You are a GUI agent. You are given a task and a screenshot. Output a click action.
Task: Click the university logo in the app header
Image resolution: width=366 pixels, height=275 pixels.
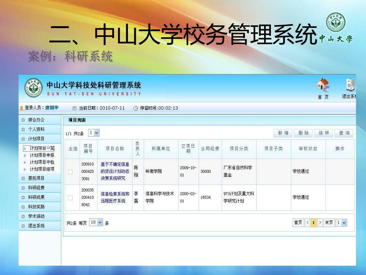[34, 88]
